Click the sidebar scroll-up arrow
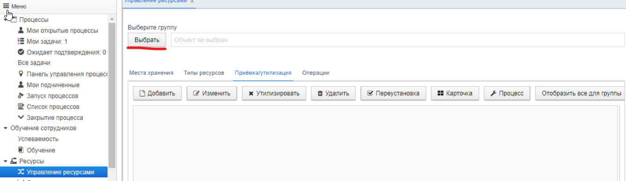Viewport: 626px width, 181px height. click(x=112, y=19)
